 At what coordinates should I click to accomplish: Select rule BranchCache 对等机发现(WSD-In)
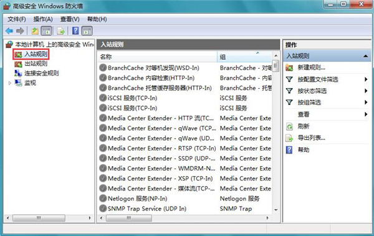pos(153,68)
